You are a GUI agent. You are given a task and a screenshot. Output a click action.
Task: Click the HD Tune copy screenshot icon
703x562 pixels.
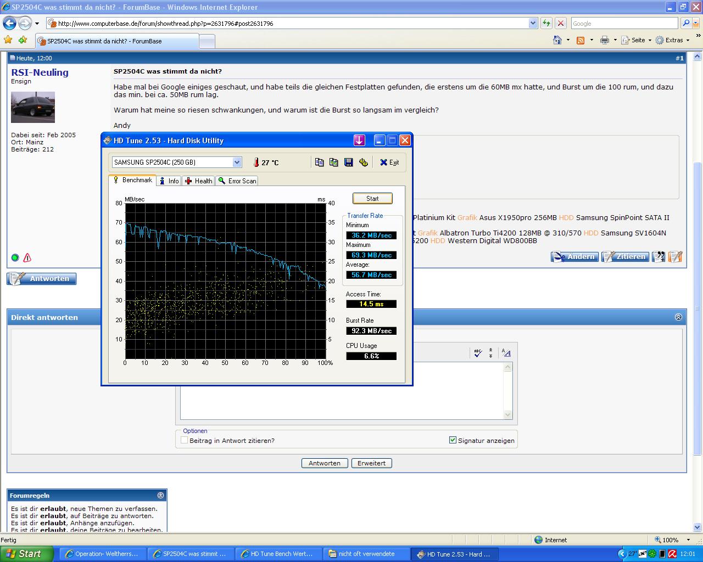(x=333, y=162)
